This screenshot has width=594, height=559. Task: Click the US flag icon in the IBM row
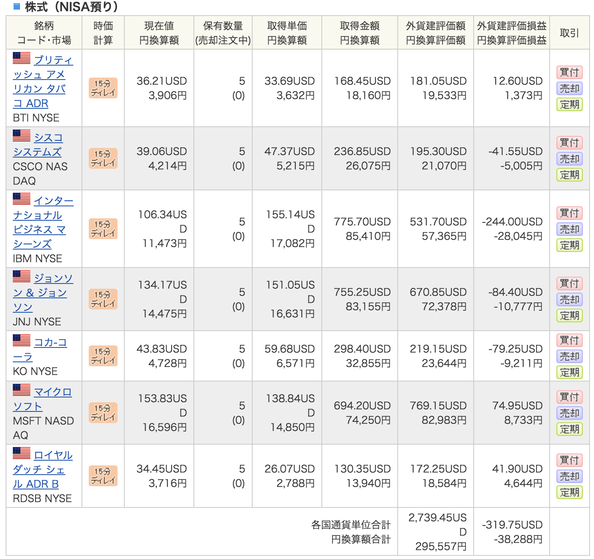click(x=22, y=199)
